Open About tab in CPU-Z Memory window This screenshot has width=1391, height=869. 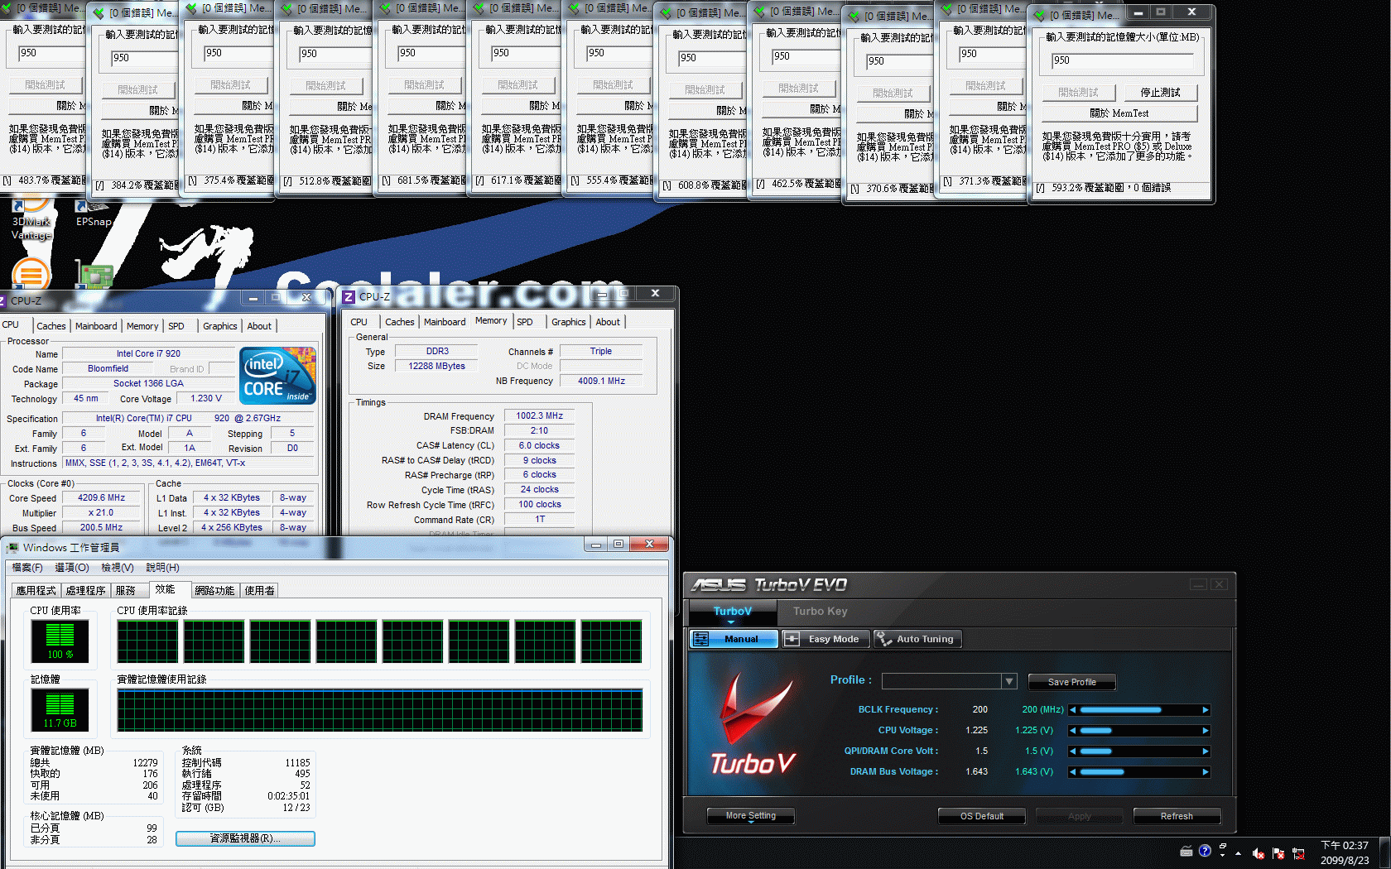point(608,322)
